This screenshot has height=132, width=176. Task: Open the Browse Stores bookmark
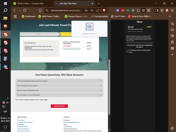tap(76, 16)
